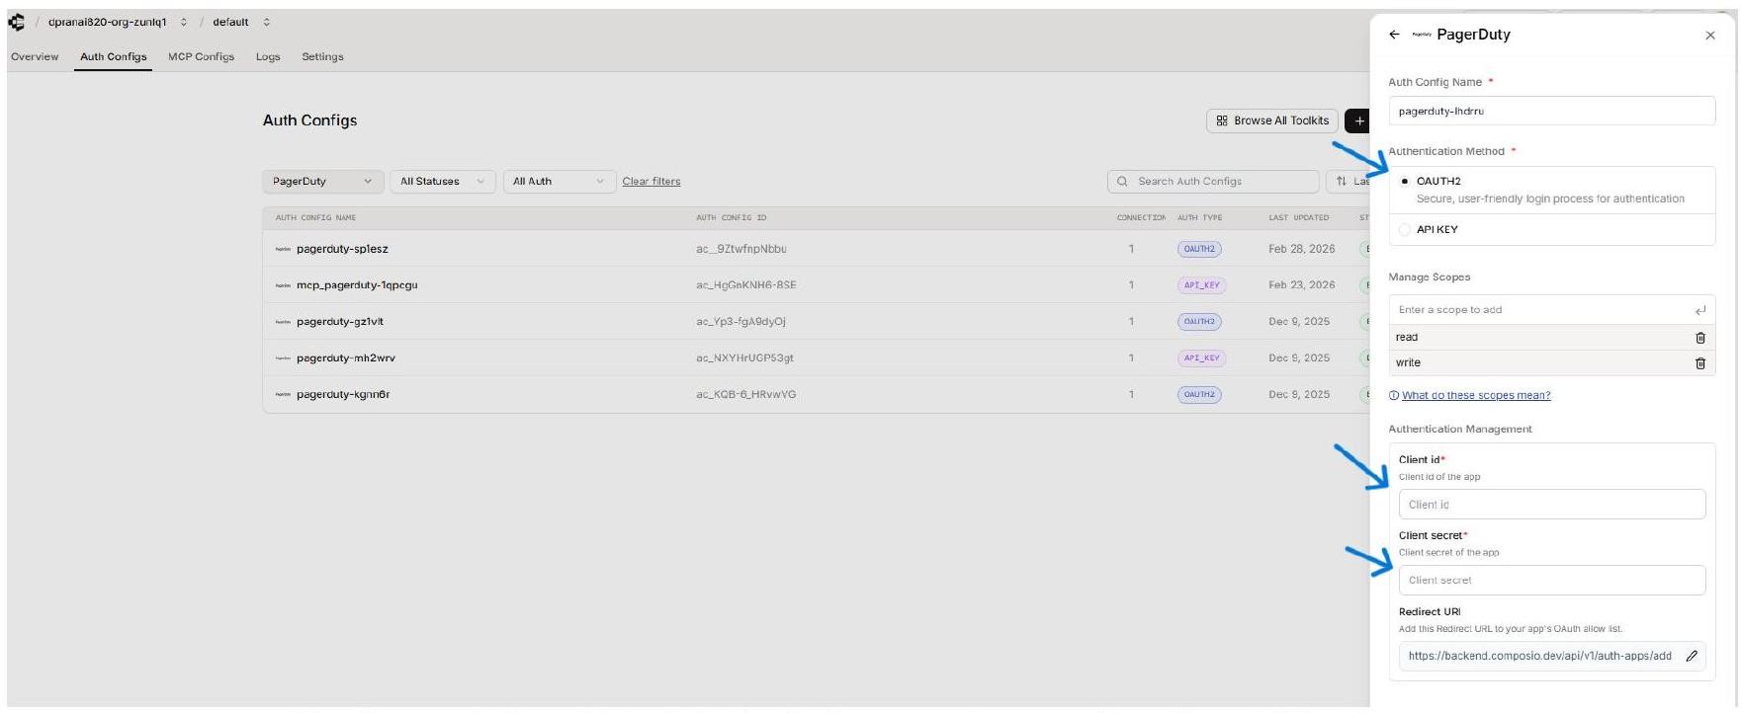Click config ID ac_HgGnKNH6-8SE
Image resolution: width=1741 pixels, height=713 pixels.
[746, 285]
